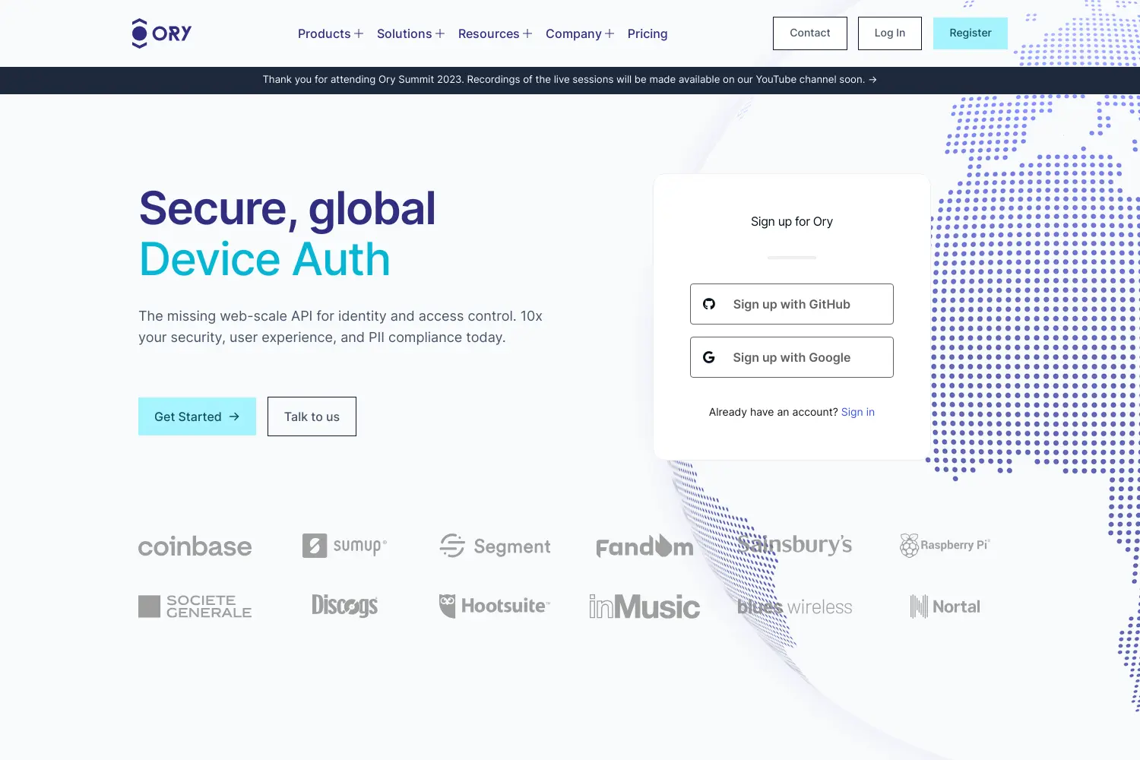Click the Nortal logo

(945, 606)
